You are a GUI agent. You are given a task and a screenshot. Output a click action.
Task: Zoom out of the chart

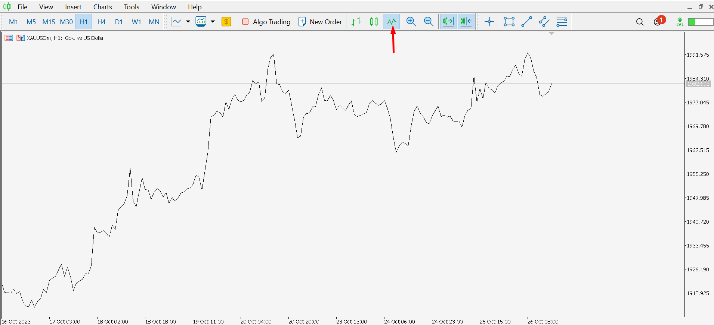(x=429, y=22)
